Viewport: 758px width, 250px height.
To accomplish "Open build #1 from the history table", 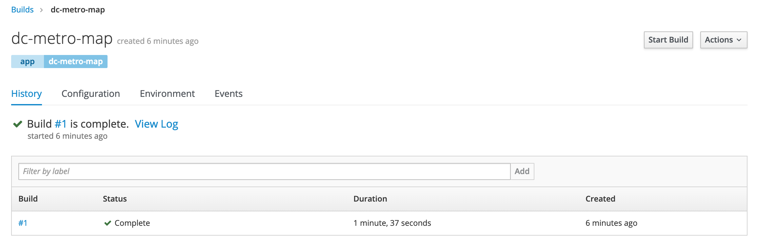I will (x=23, y=223).
